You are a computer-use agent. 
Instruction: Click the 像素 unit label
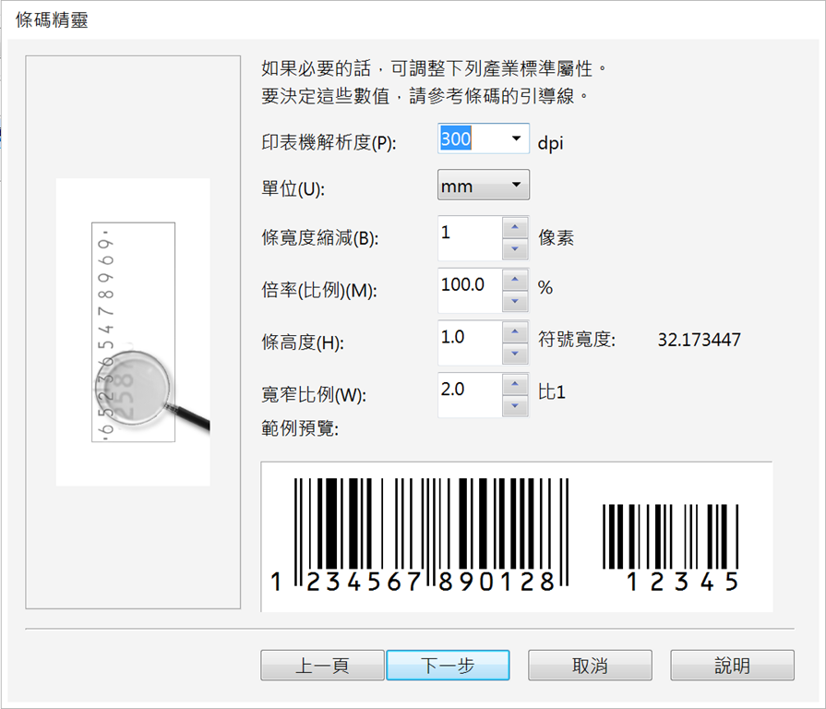point(556,237)
